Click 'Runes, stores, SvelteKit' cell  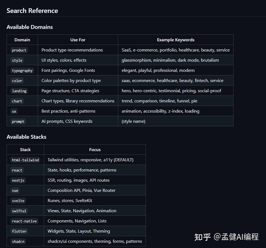[x=95, y=200]
